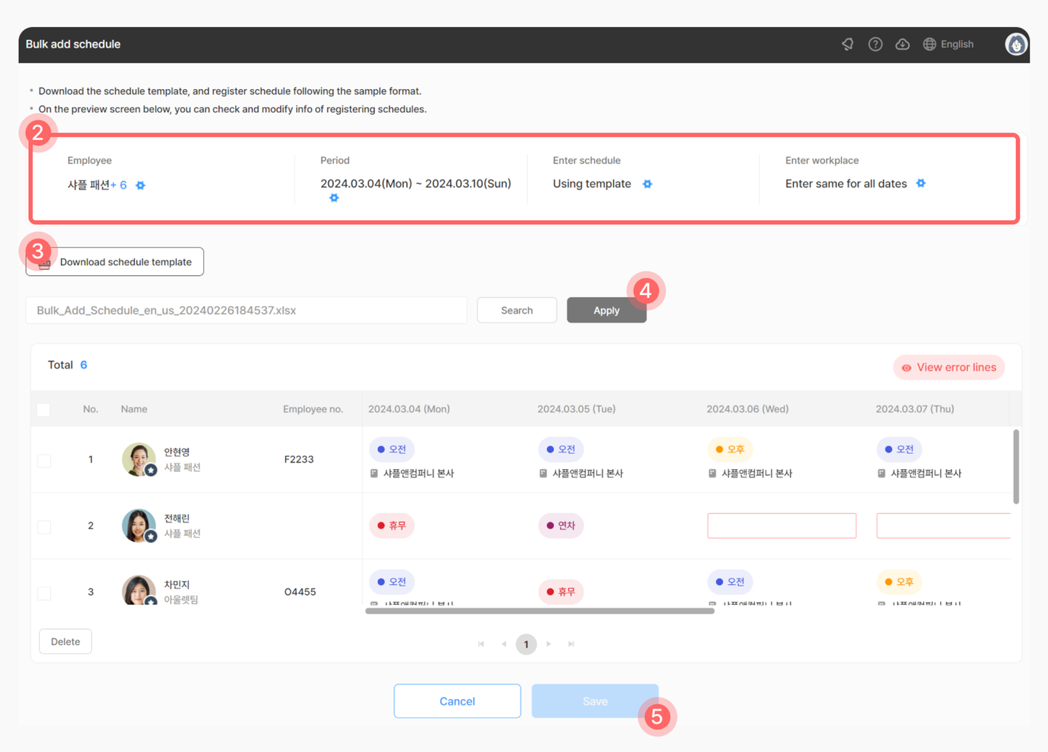Toggle View error lines
This screenshot has width=1048, height=752.
point(948,367)
